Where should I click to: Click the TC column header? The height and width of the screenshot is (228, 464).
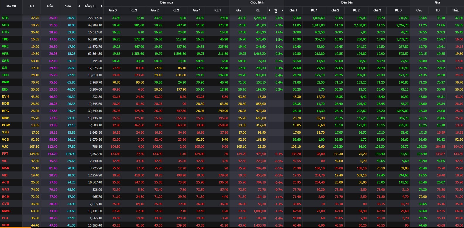point(32,6)
